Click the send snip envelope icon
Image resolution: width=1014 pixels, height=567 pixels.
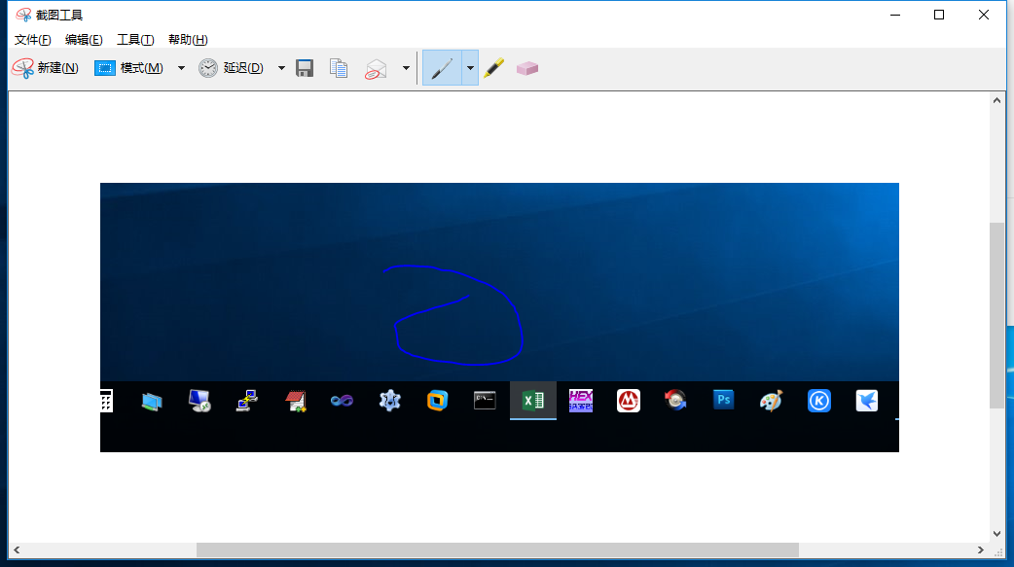pos(377,68)
